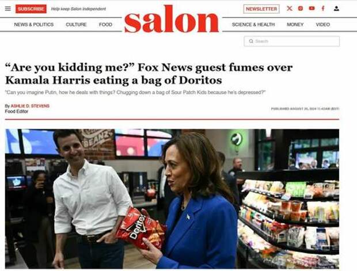Click into the Search field
The width and height of the screenshot is (357, 271).
(292, 41)
